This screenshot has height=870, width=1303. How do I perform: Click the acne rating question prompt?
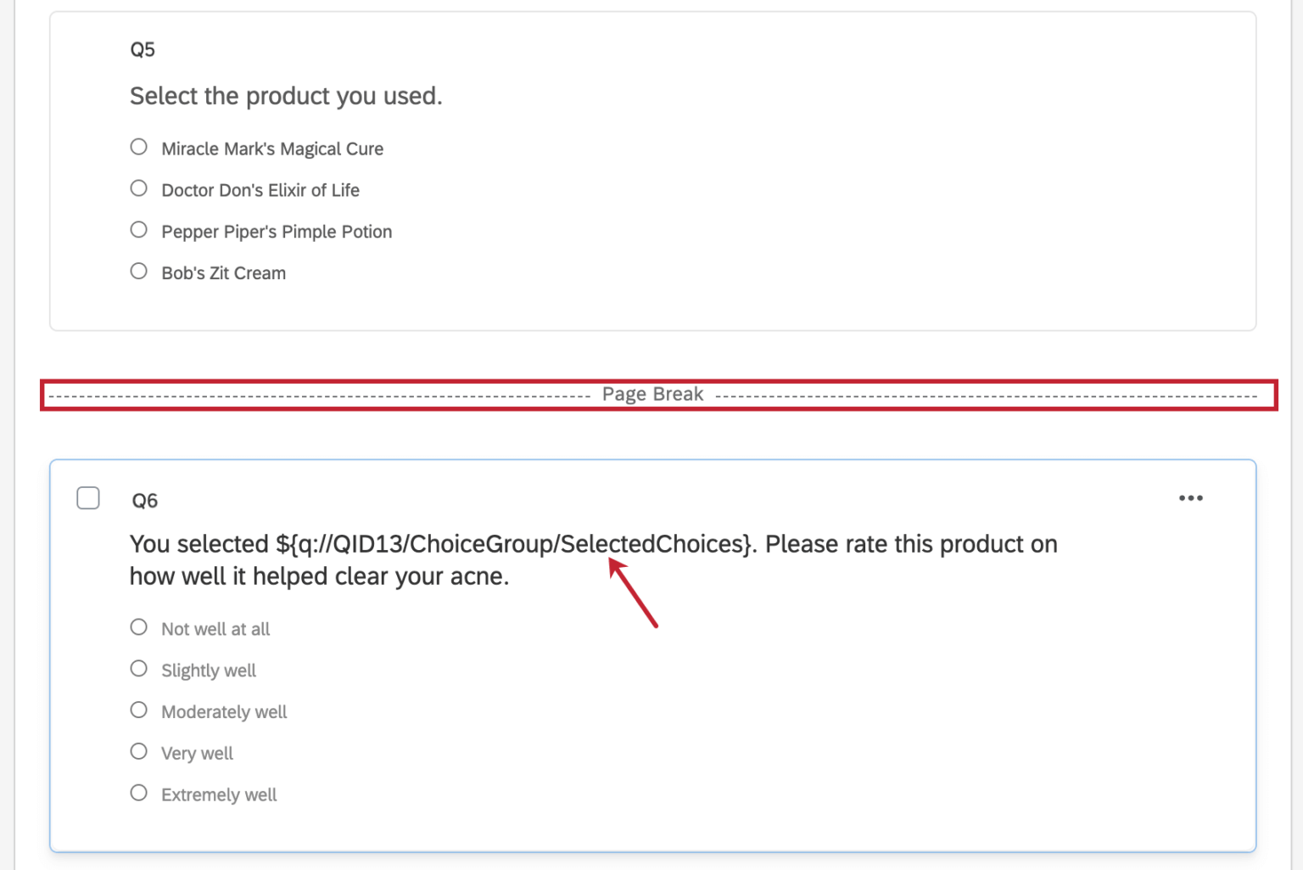(592, 560)
